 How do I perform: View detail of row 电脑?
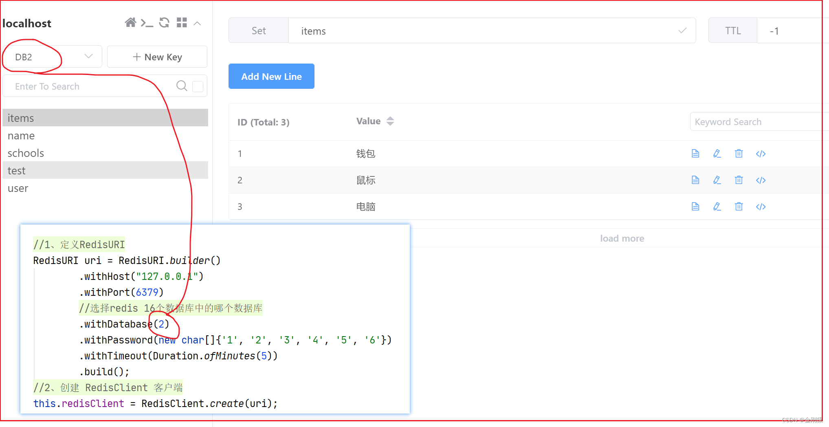(x=695, y=207)
